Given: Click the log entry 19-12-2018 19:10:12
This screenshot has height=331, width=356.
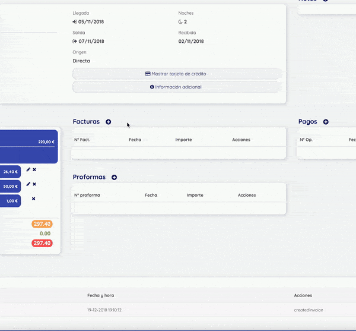Looking at the screenshot, I should [104, 310].
